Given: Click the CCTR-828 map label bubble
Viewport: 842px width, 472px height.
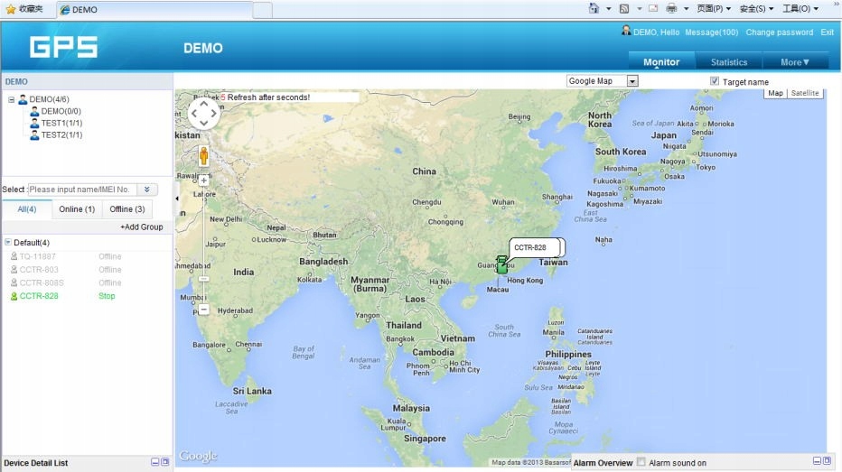Looking at the screenshot, I should click(534, 247).
